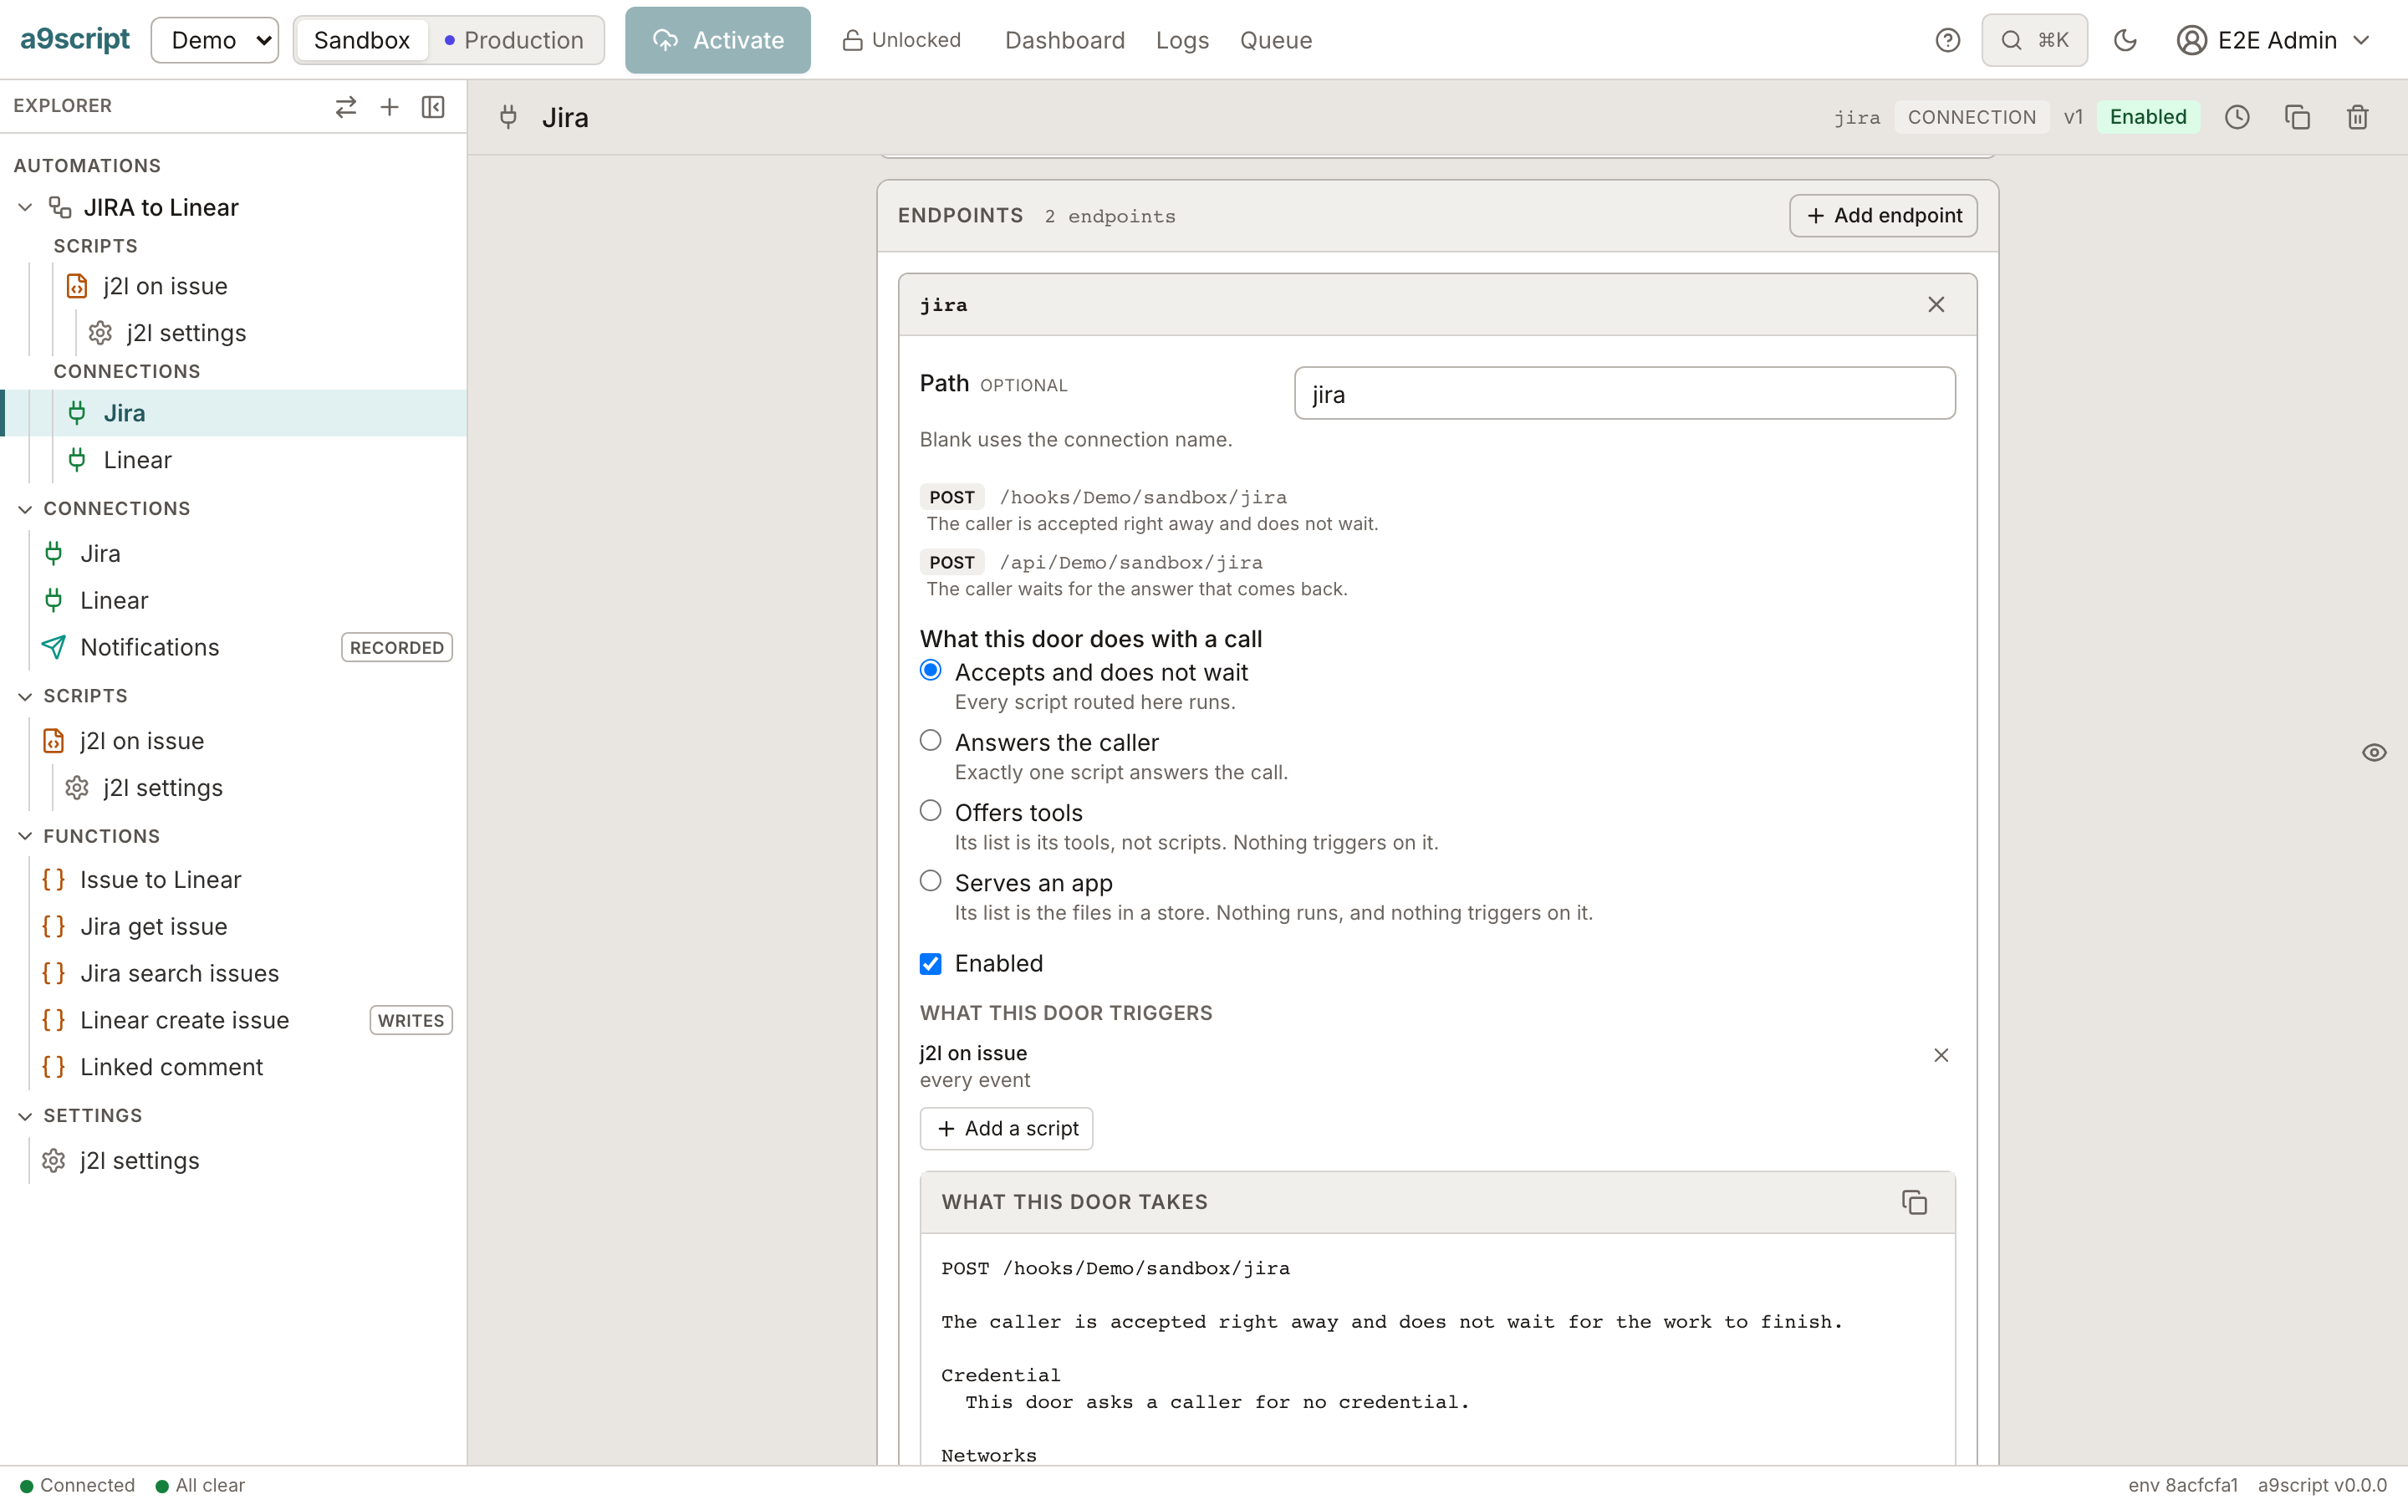This screenshot has height=1505, width=2408.
Task: Click the WRITES badge on Linear create issue
Action: [411, 1020]
